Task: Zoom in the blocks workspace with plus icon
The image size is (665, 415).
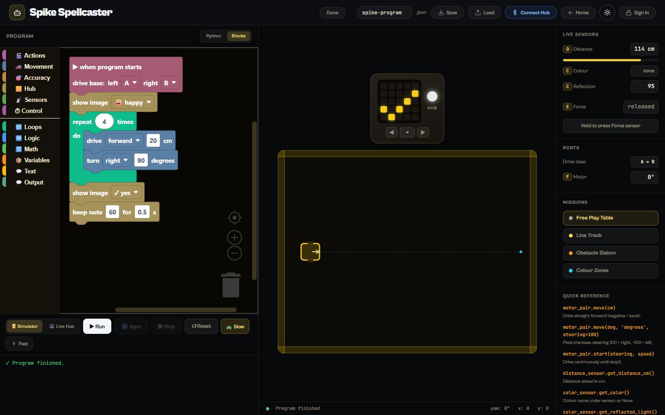Action: [235, 237]
